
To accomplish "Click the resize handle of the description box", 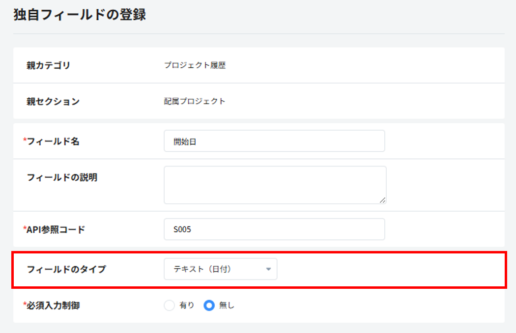I will 382,199.
